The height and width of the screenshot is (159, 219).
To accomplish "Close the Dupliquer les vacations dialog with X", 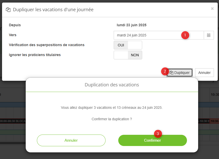I will 212,9.
